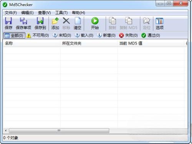192x144 pixels.
Task: Click the status bar text 0 个对象
Action: tap(11, 138)
